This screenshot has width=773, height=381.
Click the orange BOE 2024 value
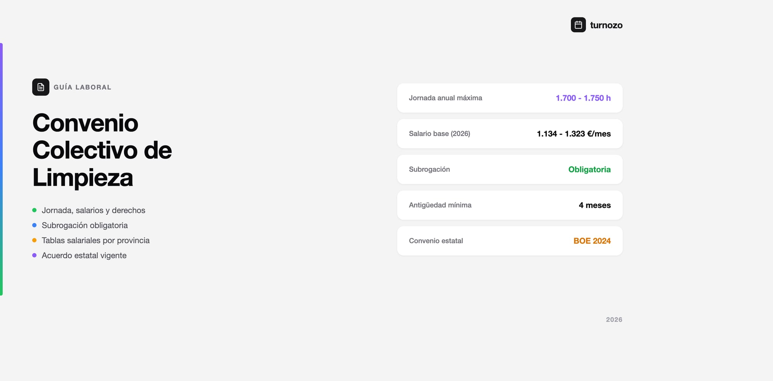tap(592, 241)
